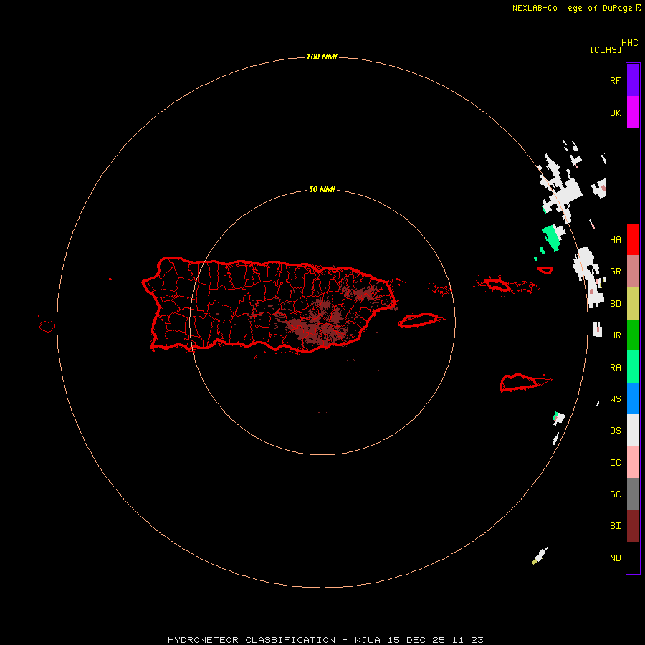Click the GC legend label
Image resolution: width=645 pixels, height=645 pixels.
(x=615, y=494)
